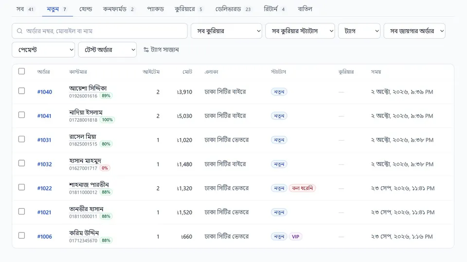The width and height of the screenshot is (467, 262).
Task: Click the স্ট্যাটাস column header
Action: pyautogui.click(x=278, y=72)
